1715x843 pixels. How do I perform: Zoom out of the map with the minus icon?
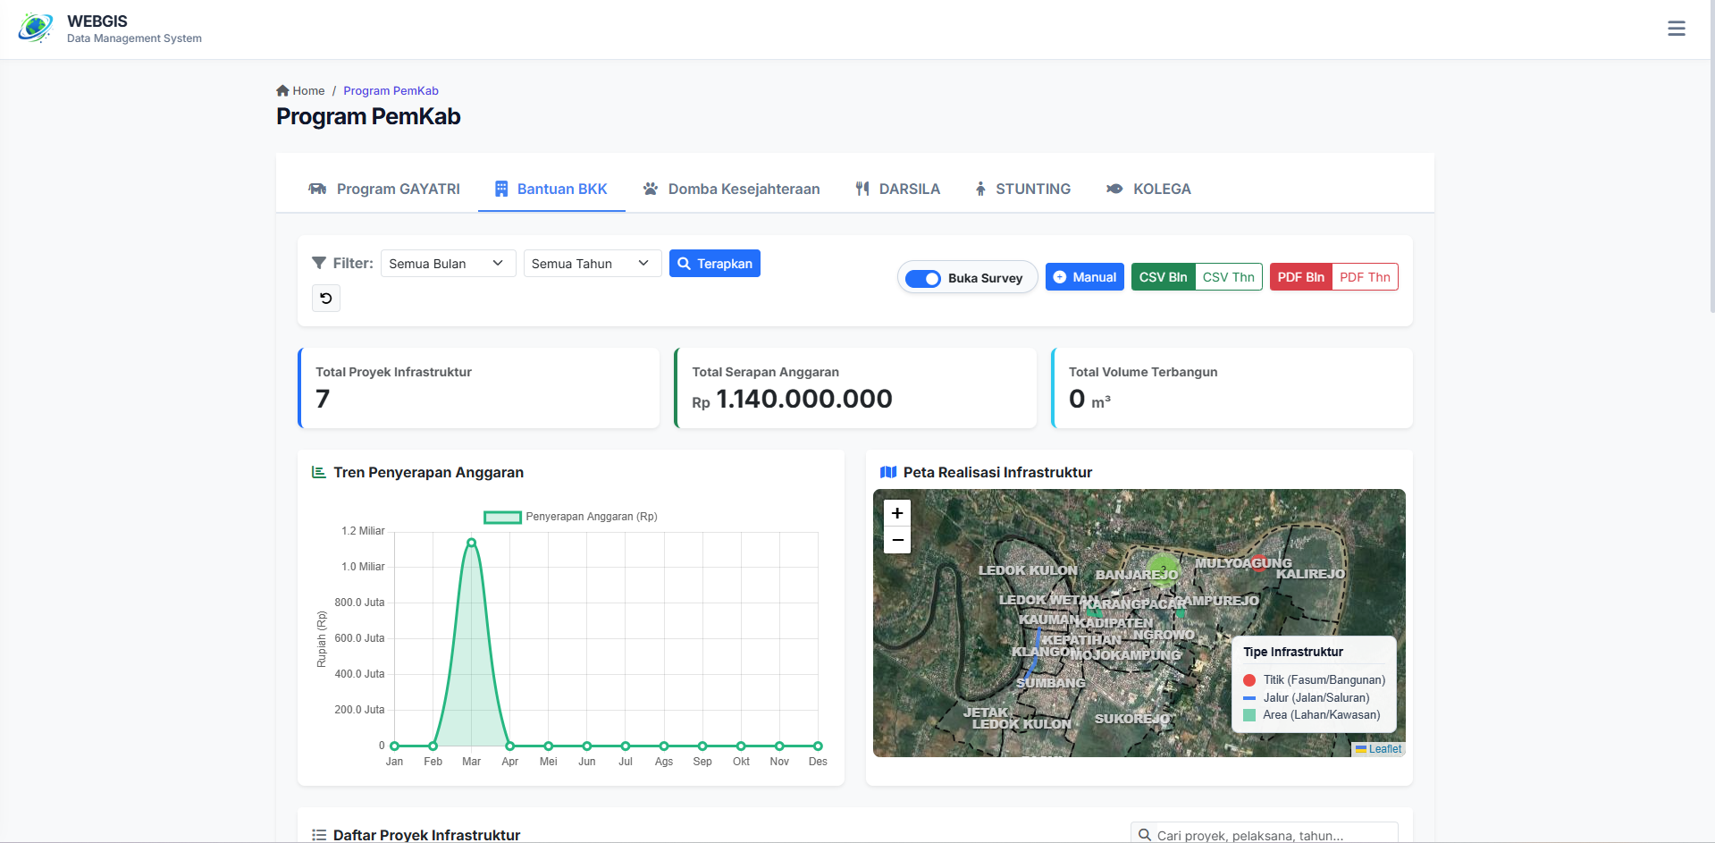(x=896, y=539)
